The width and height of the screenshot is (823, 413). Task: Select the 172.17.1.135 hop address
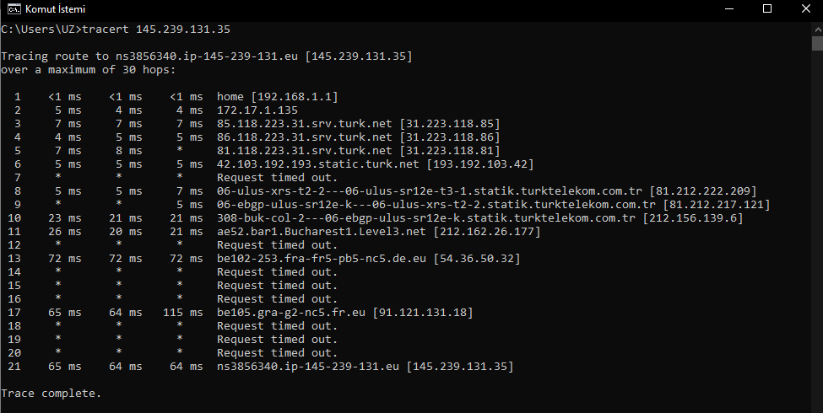[x=257, y=110]
